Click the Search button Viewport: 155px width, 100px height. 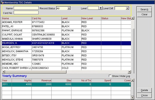[x=144, y=10]
